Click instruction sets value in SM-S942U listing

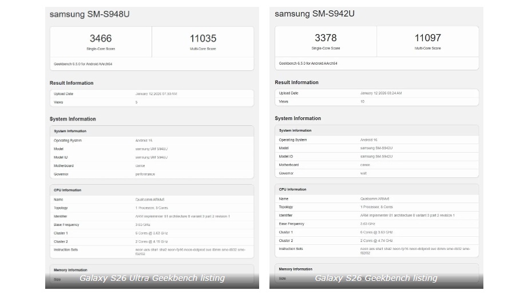point(415,251)
